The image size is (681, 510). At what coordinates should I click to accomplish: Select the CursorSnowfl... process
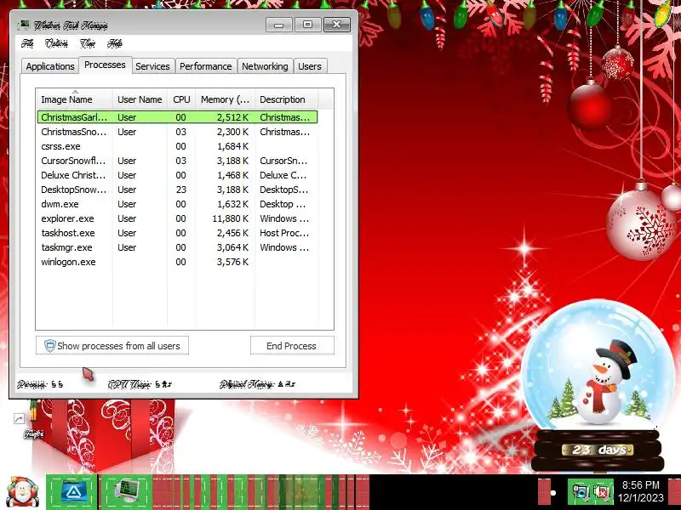point(177,161)
